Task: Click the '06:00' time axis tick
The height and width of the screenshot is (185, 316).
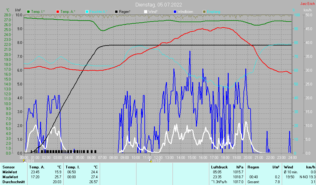Action: [x=91, y=158]
